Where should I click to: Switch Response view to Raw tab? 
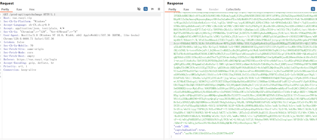click(x=186, y=9)
